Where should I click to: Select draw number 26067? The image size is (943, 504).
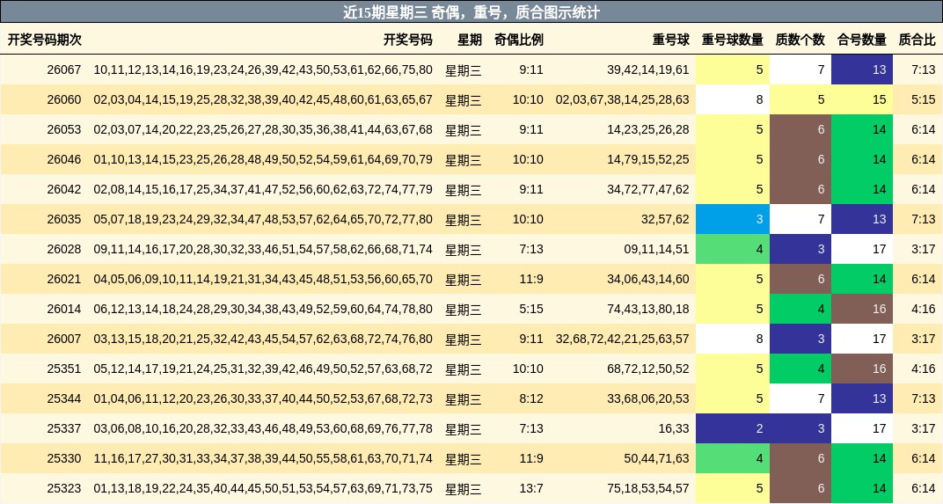(64, 69)
